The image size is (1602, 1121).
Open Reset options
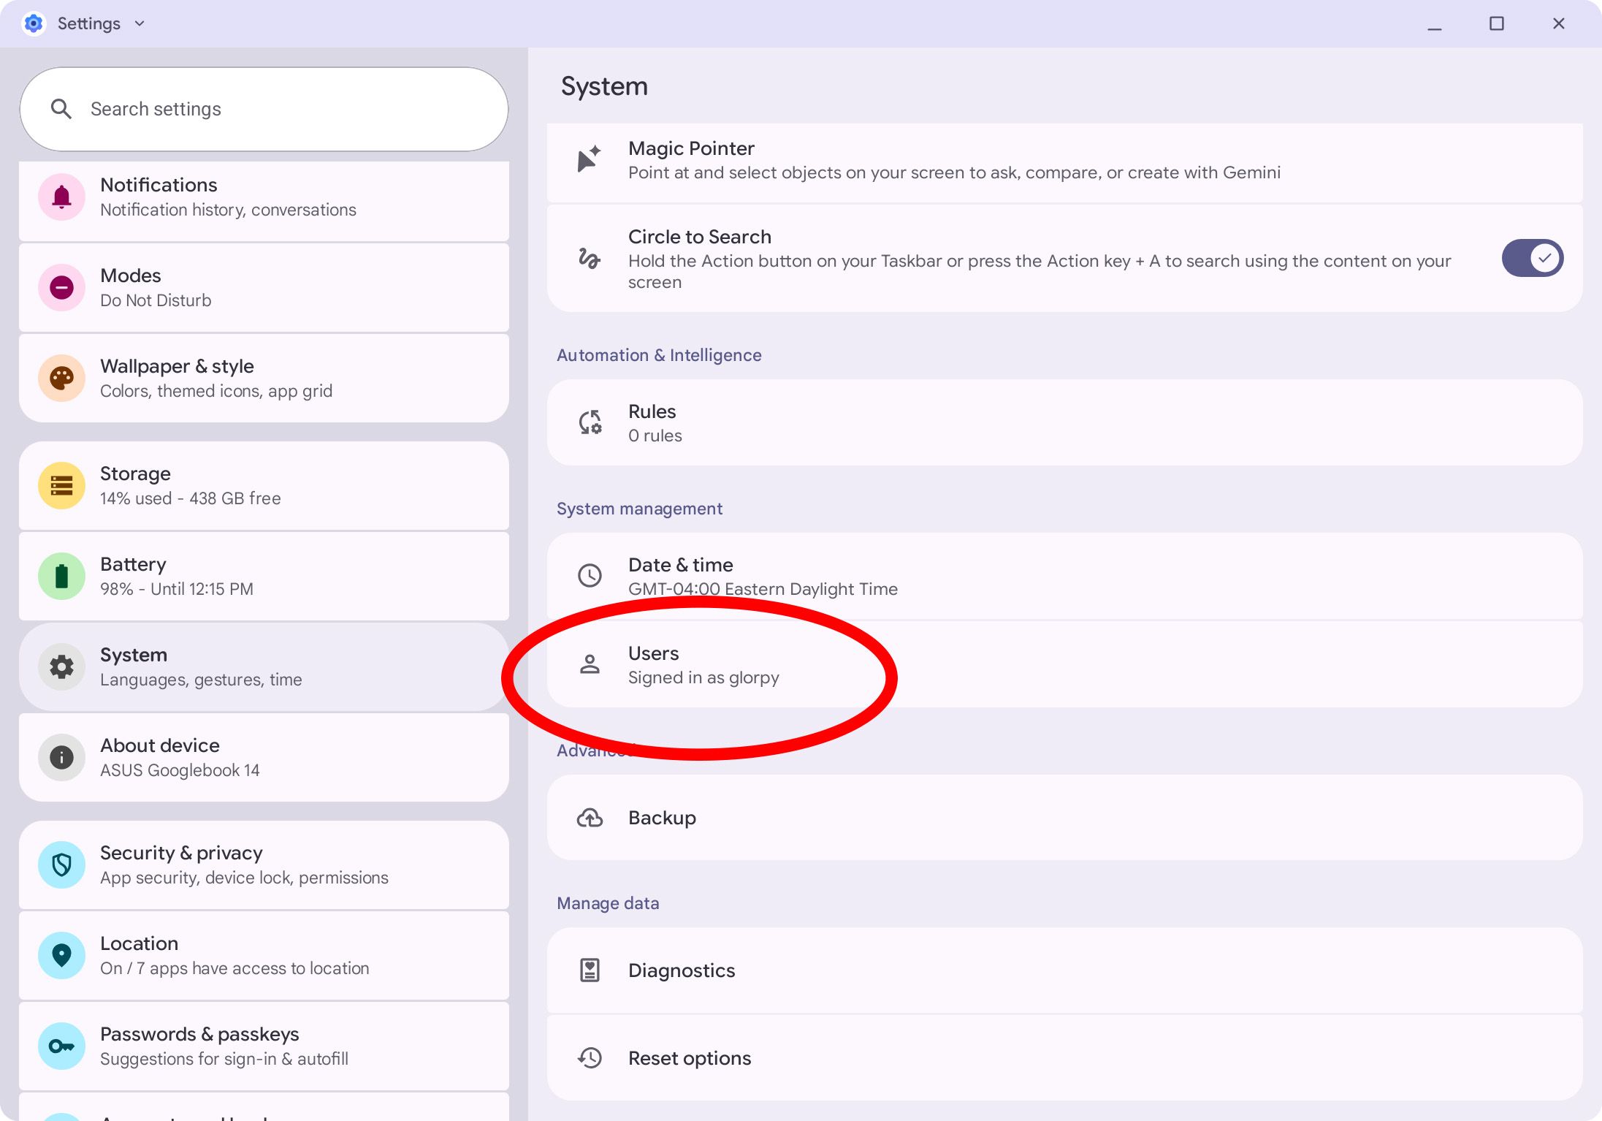[1064, 1058]
